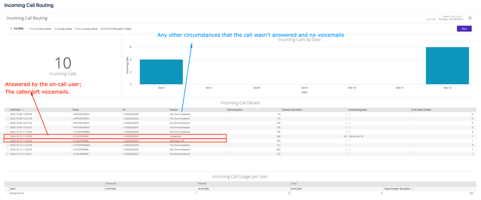The image size is (481, 200).
Task: Click the 10s Answer Duration cell
Action: (345, 136)
